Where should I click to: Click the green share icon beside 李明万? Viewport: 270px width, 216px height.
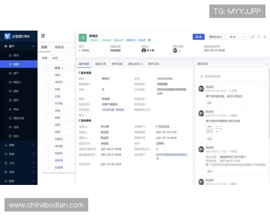coord(82,38)
